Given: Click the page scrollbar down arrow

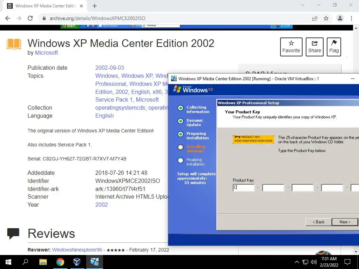Looking at the screenshot, I should coord(356,252).
